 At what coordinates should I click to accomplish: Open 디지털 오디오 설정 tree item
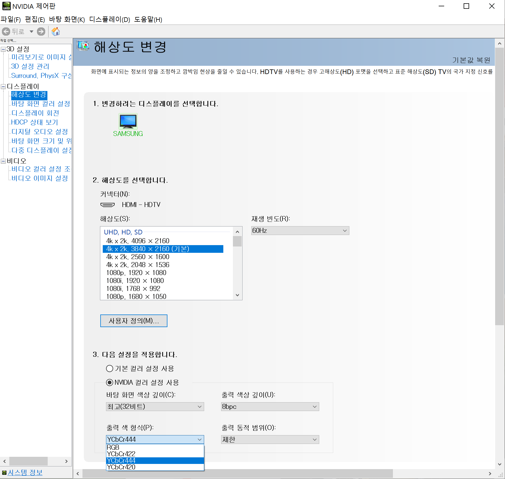(x=39, y=132)
